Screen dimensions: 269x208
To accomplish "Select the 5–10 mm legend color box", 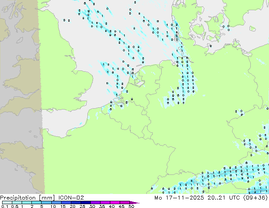I will (46, 202).
